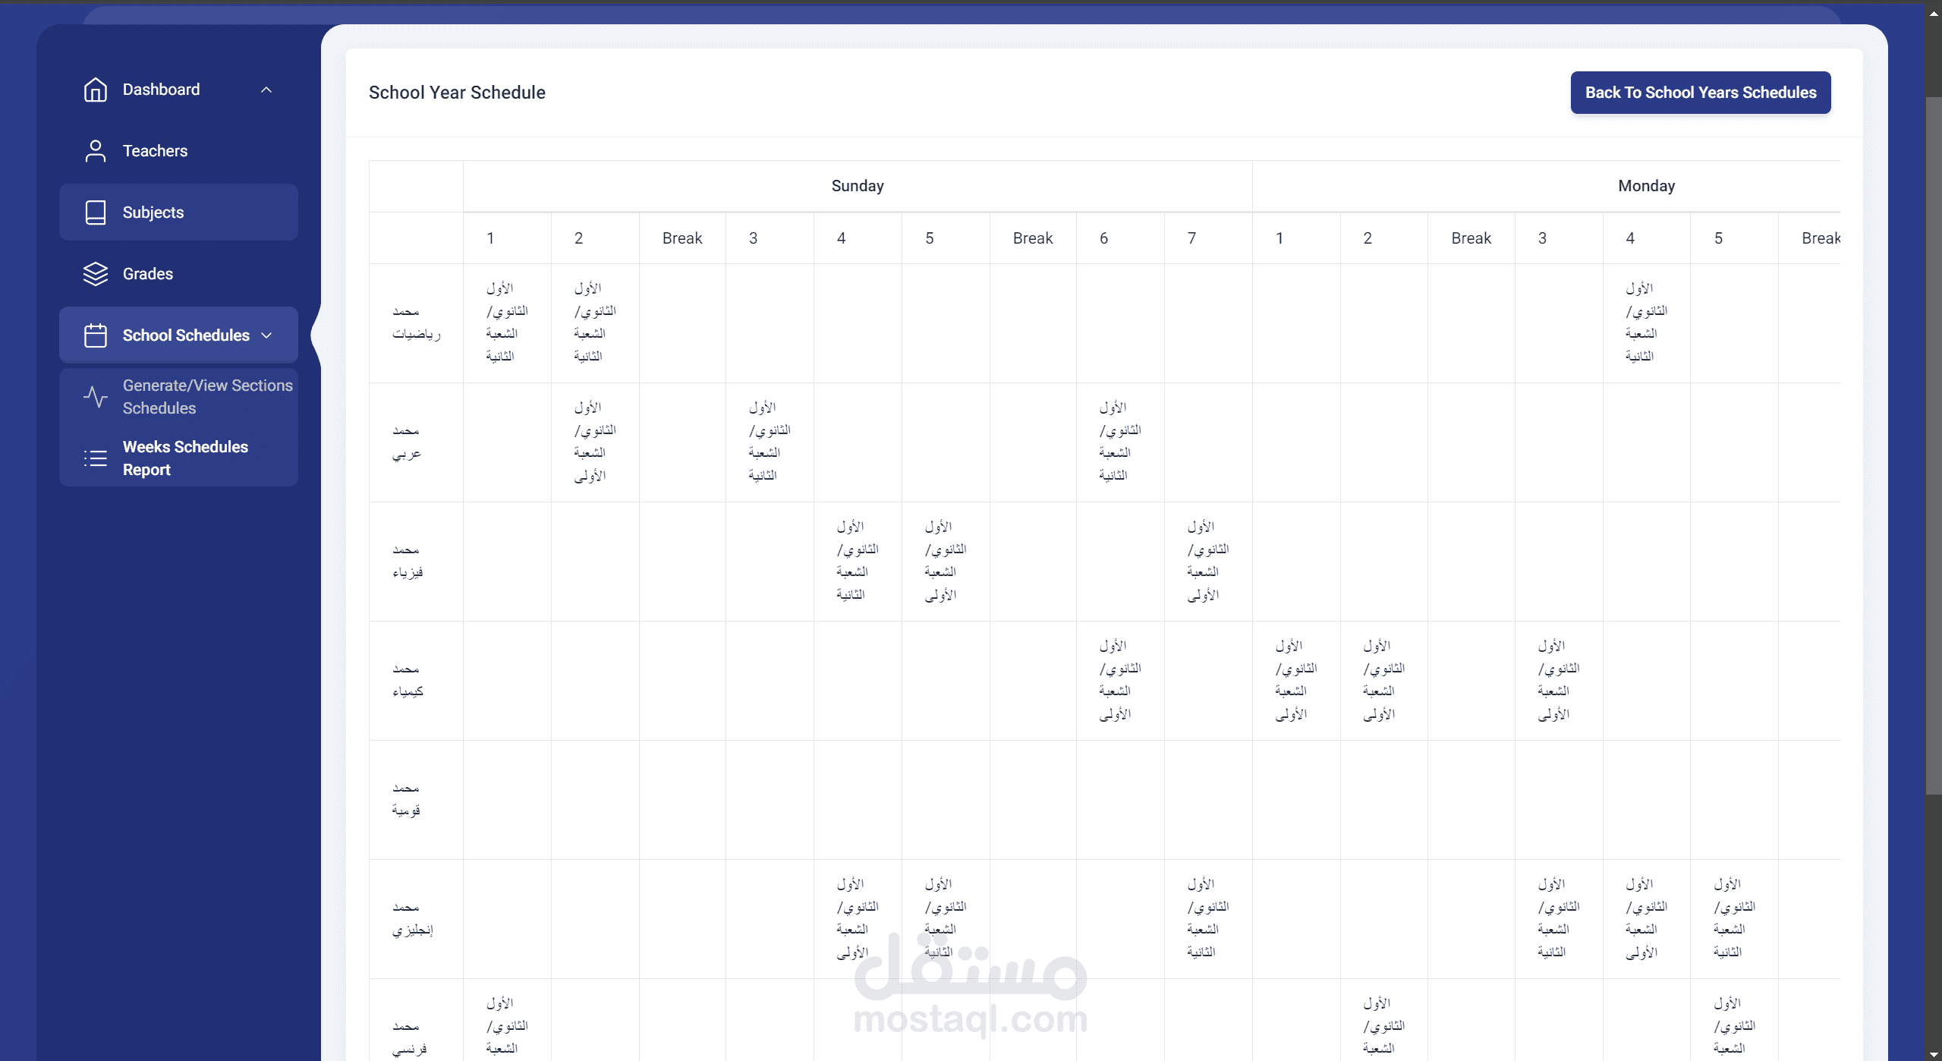Click the Monday column header
Viewport: 1942px width, 1061px height.
tap(1646, 186)
